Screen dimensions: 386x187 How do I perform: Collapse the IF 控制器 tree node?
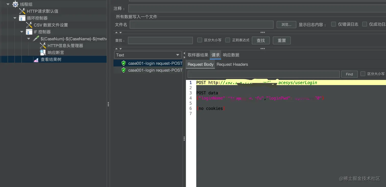22,32
